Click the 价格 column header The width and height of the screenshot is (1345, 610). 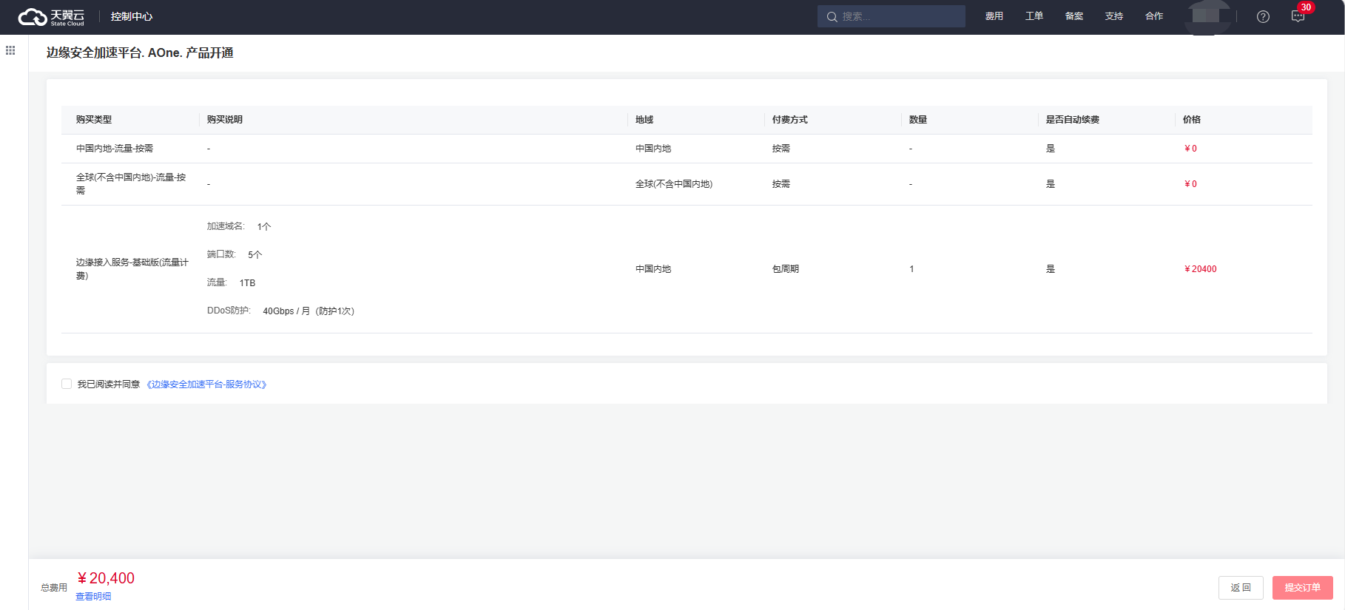click(x=1192, y=120)
